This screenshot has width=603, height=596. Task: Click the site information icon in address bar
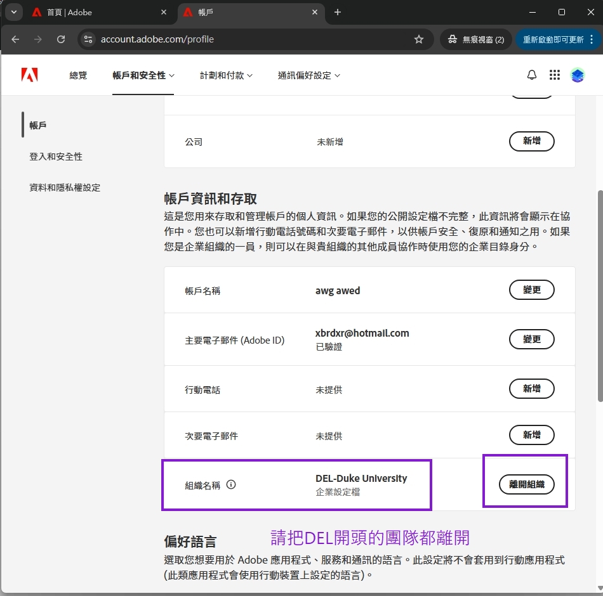pyautogui.click(x=88, y=39)
